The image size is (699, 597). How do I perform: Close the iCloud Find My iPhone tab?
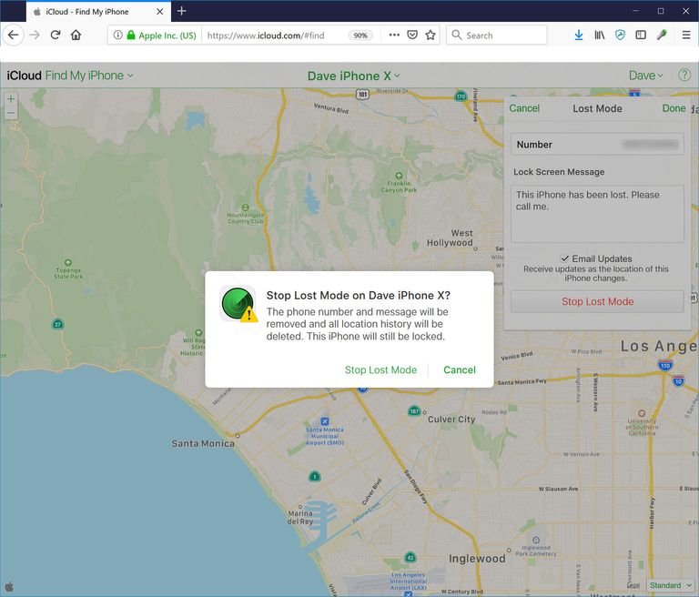tap(159, 12)
